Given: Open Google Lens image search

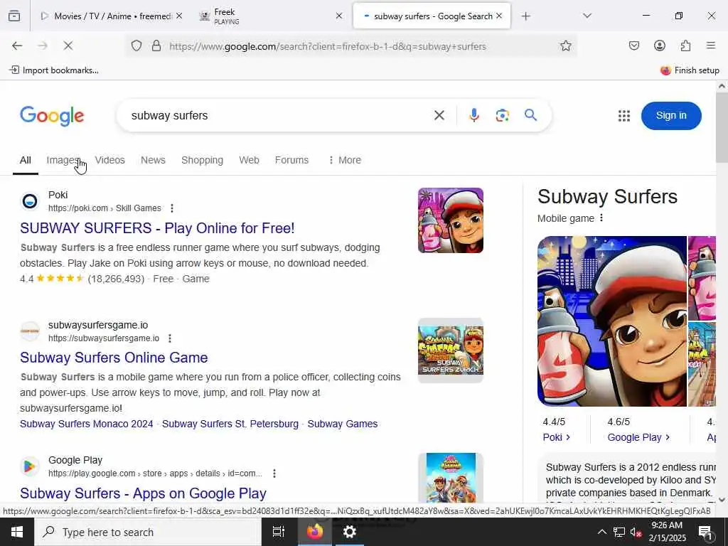Looking at the screenshot, I should point(503,115).
